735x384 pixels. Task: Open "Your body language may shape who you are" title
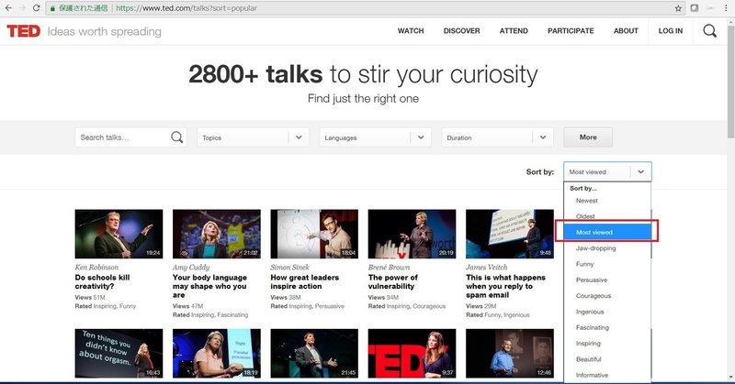[x=209, y=286]
